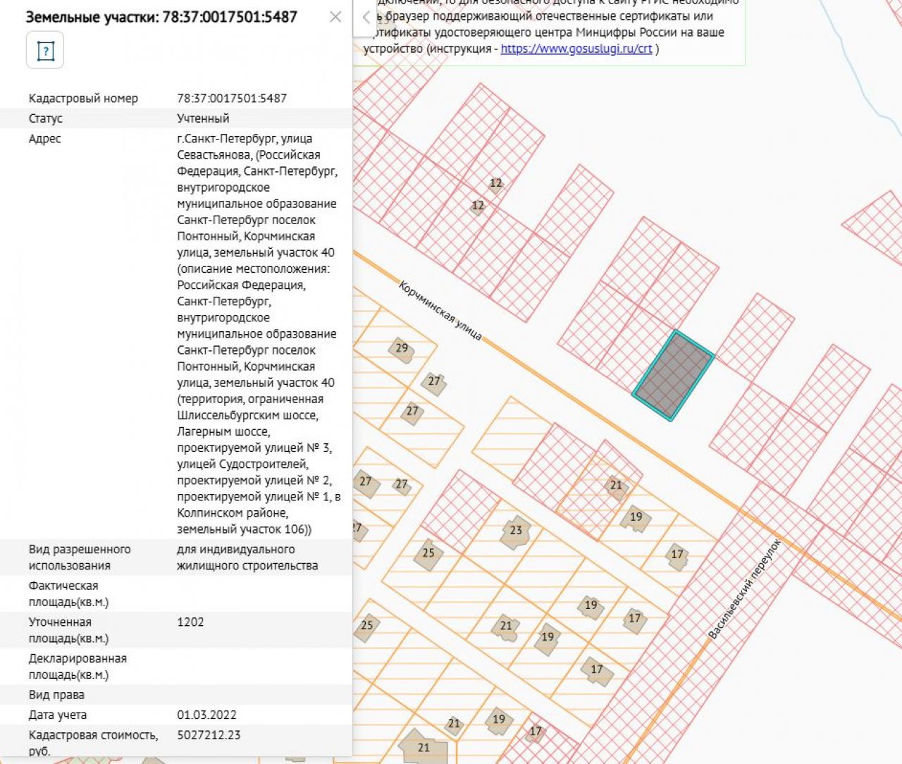Click cadastral number value 78:37:0017501:5487 in table
This screenshot has height=764, width=902.
(232, 99)
